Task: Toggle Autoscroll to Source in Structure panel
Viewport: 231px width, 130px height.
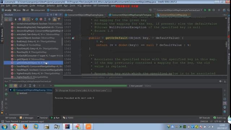Action: pos(55,19)
